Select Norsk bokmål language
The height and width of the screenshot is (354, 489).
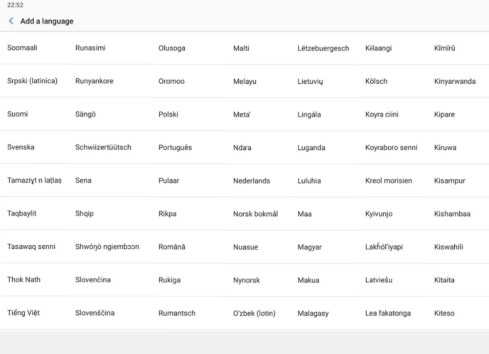(x=255, y=214)
